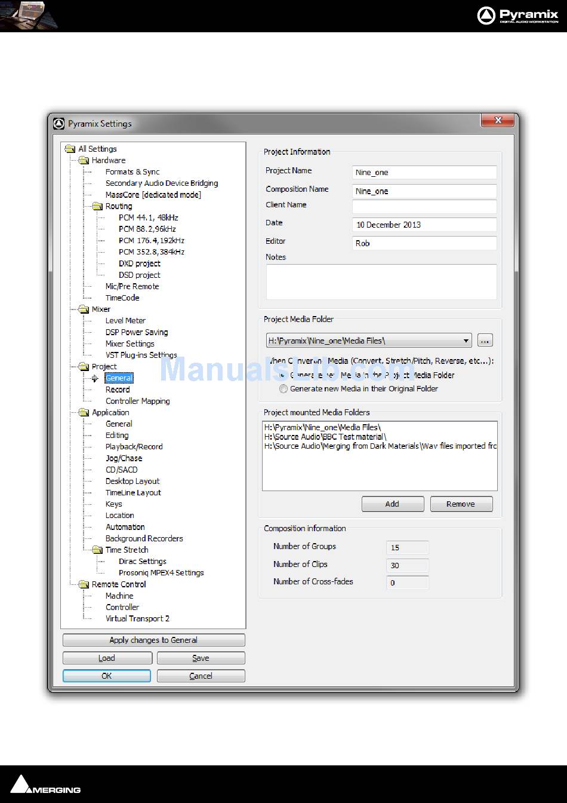Click the Add button for mounted folders
The width and height of the screenshot is (567, 803).
(x=393, y=504)
